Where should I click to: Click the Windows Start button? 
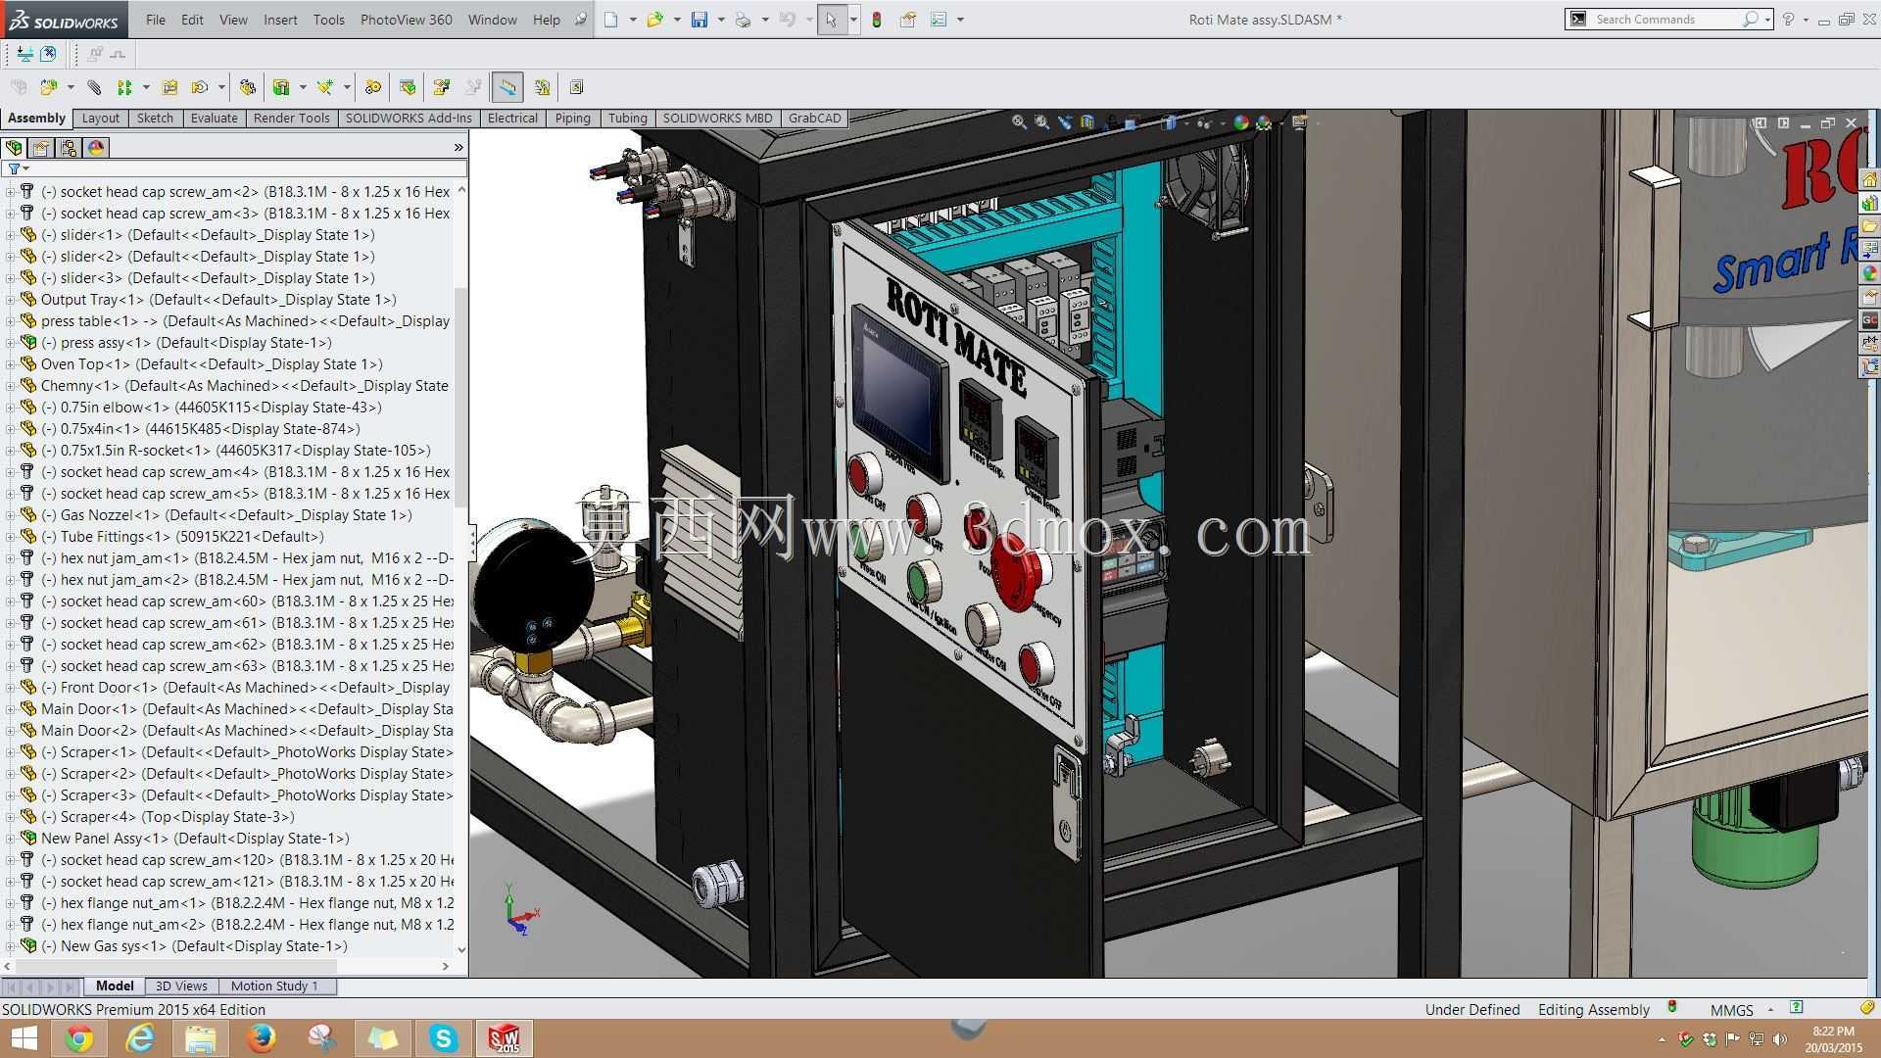[24, 1038]
